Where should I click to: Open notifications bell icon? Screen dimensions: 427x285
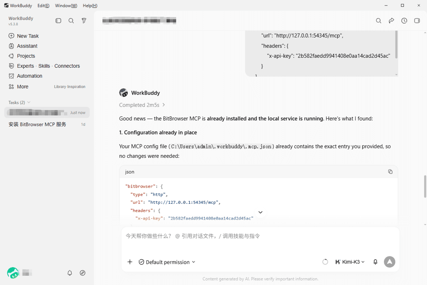70,273
